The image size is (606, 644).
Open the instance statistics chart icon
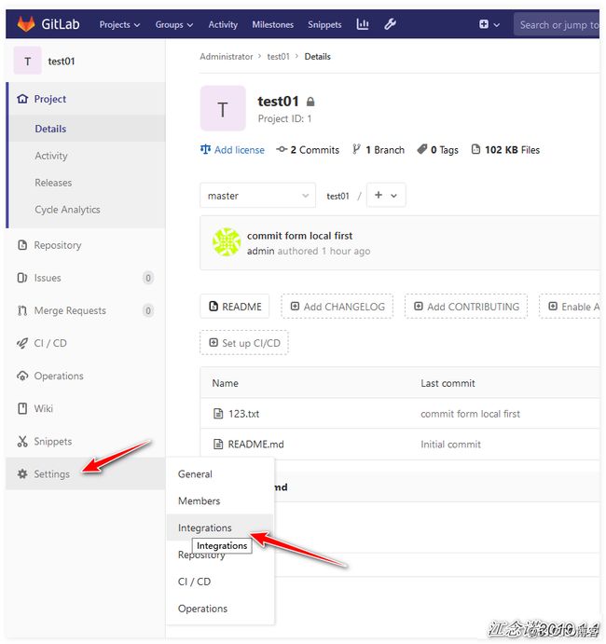click(x=362, y=24)
